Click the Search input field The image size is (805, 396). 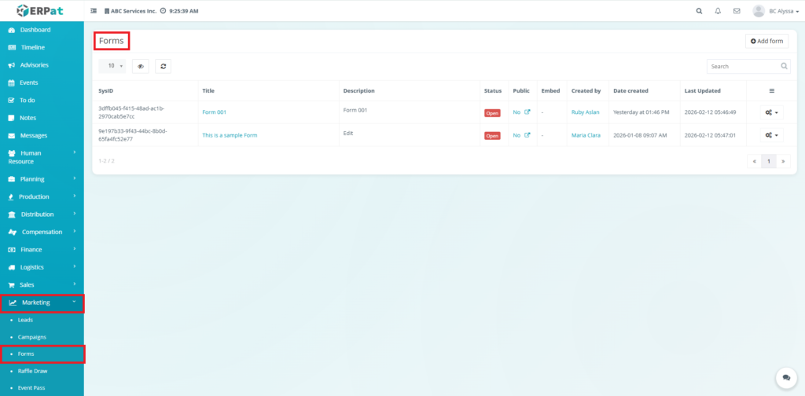[742, 67]
